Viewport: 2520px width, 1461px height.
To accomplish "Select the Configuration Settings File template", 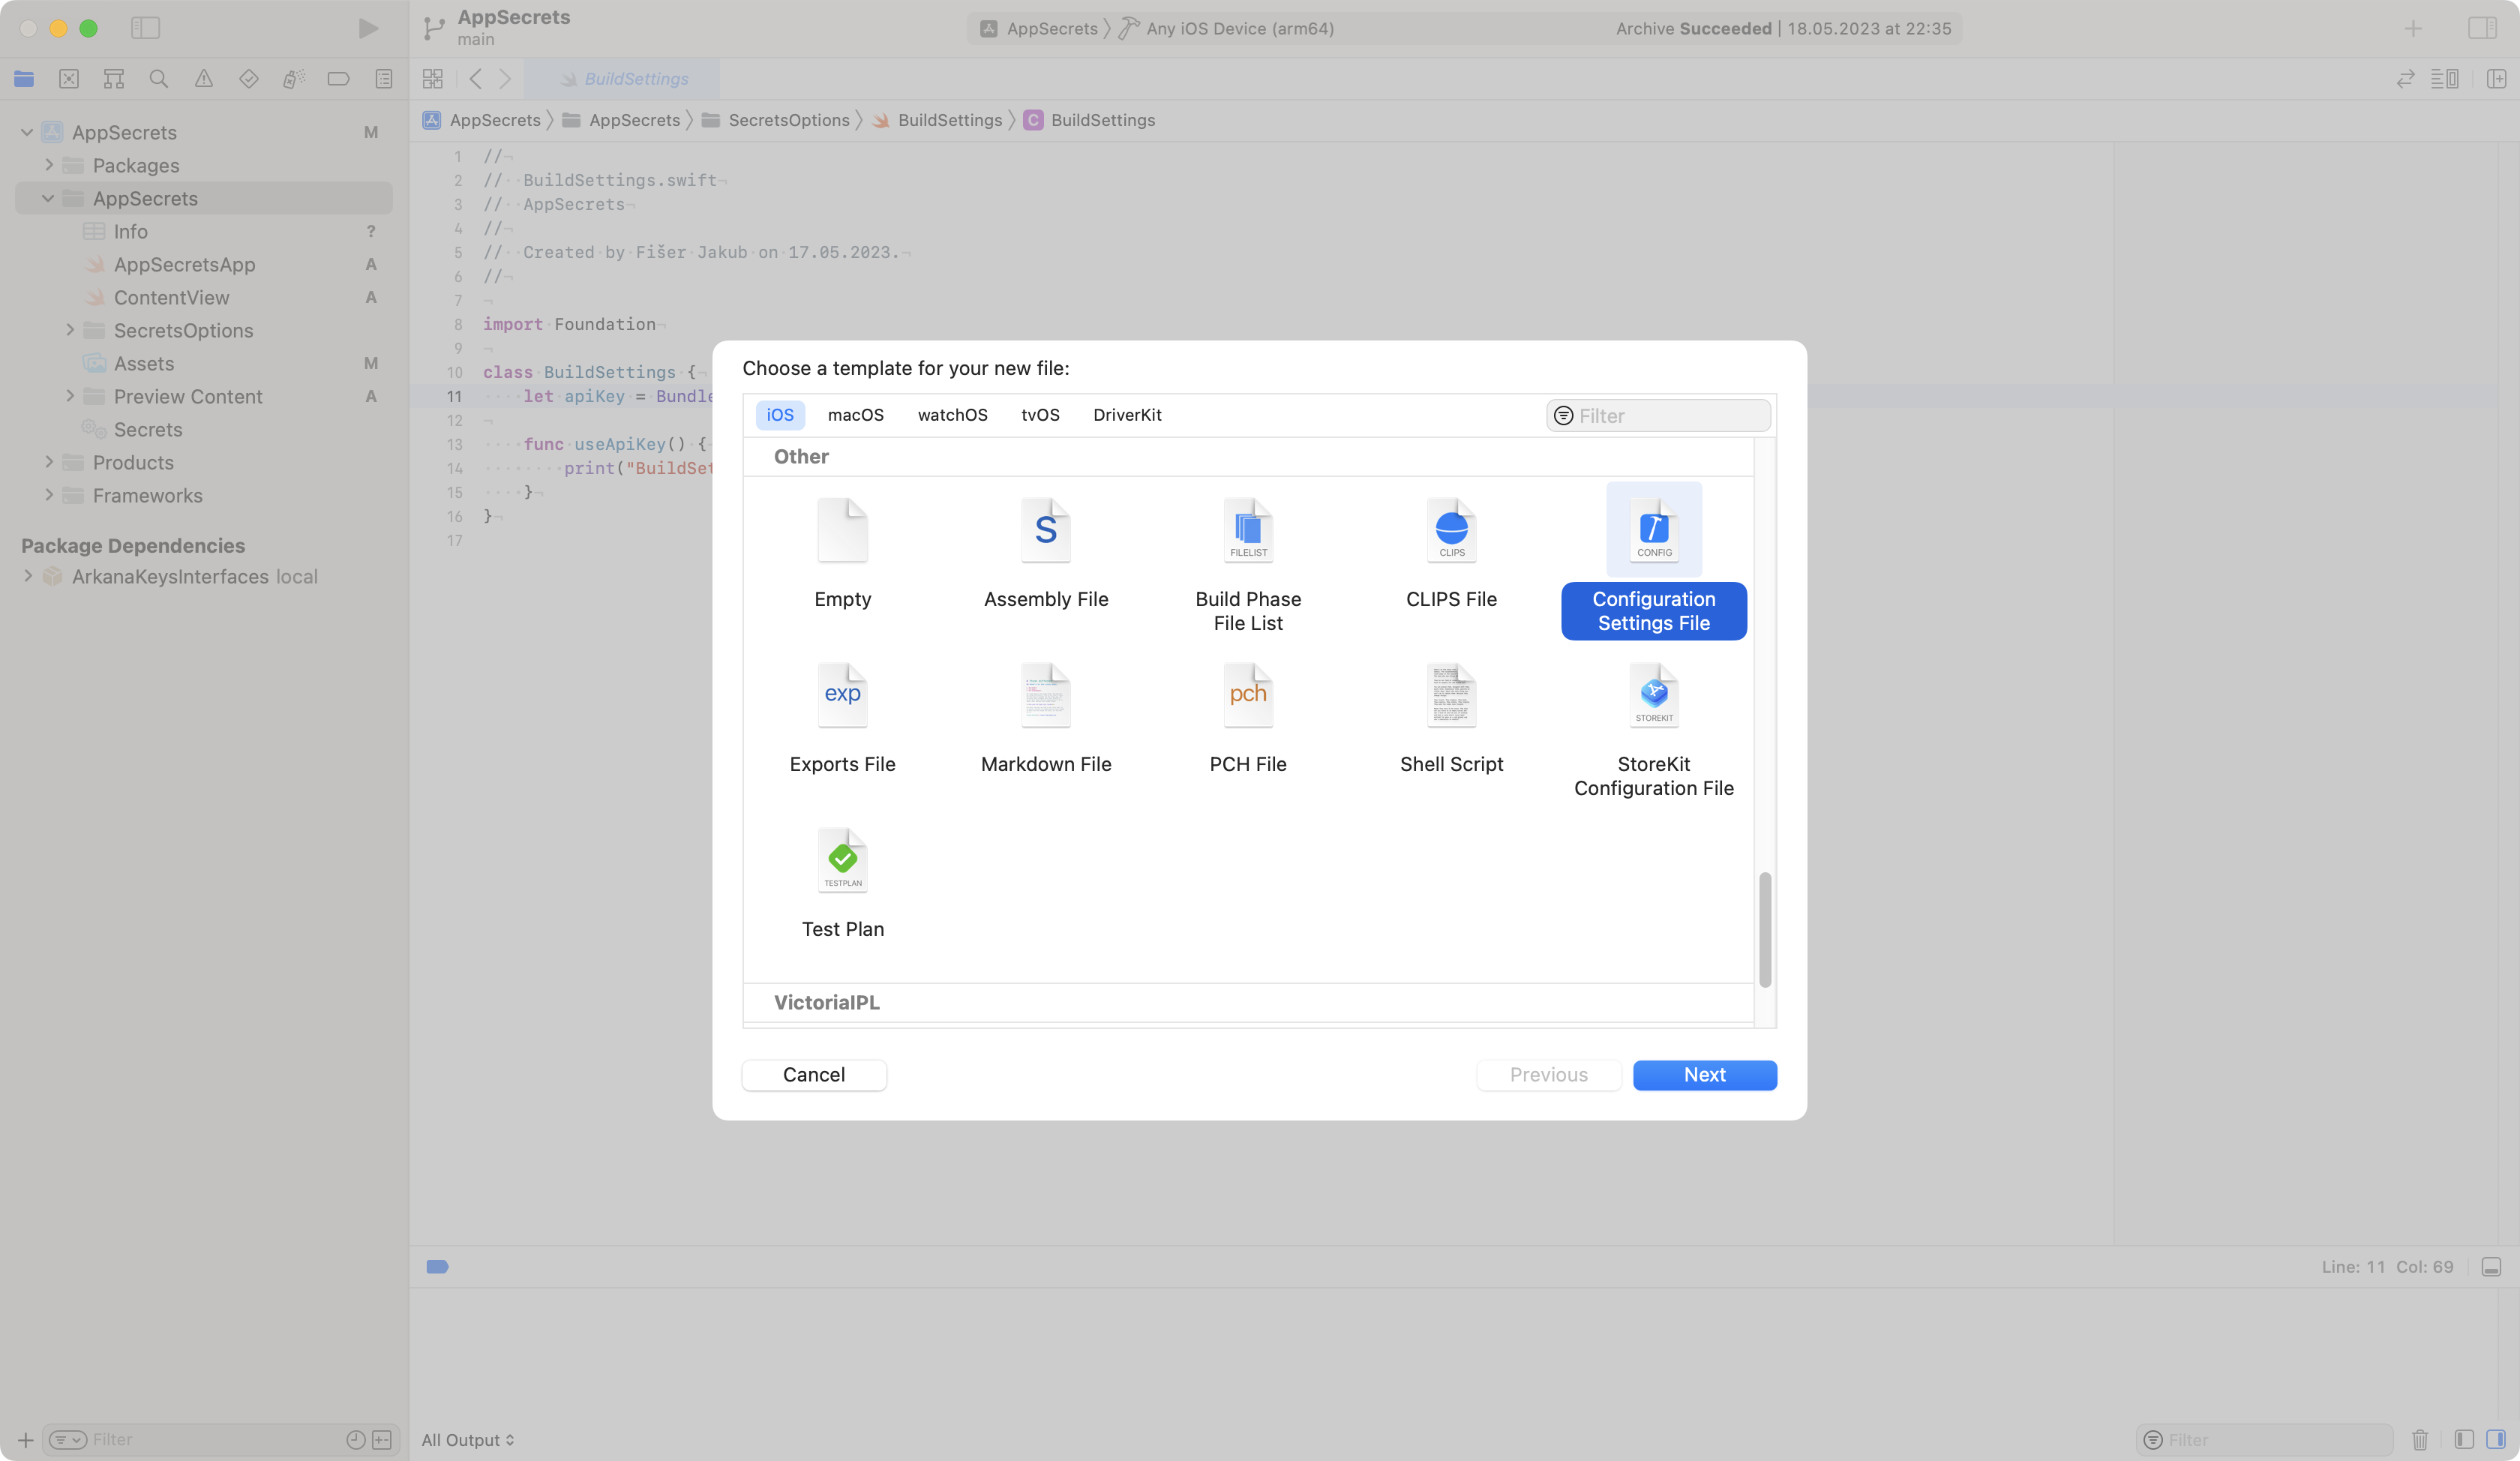I will click(1654, 561).
